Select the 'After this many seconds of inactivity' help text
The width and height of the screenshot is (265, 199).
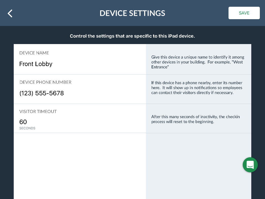coord(196,119)
